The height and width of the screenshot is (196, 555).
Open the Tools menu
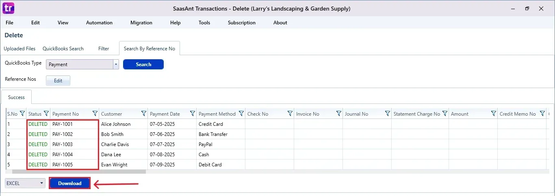point(204,23)
